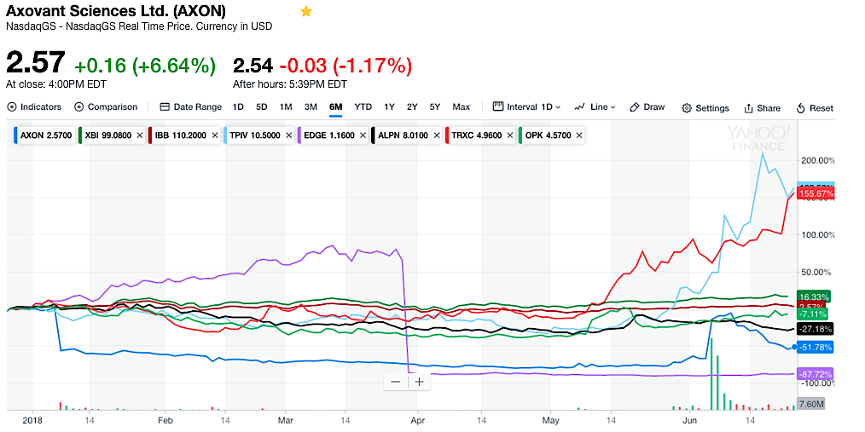Image resolution: width=865 pixels, height=432 pixels.
Task: Remove EDGE comparison with its X
Action: [363, 135]
